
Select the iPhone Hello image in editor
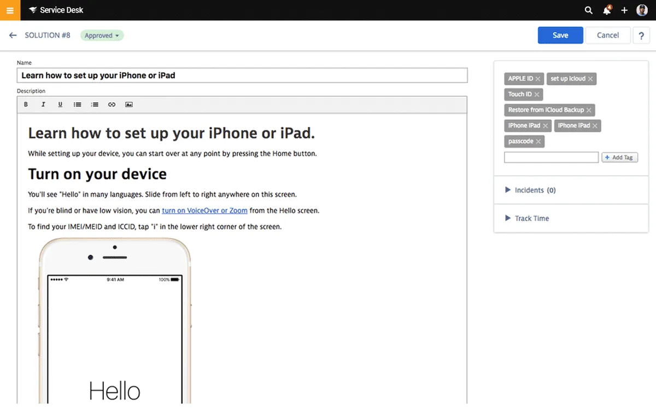pos(115,321)
